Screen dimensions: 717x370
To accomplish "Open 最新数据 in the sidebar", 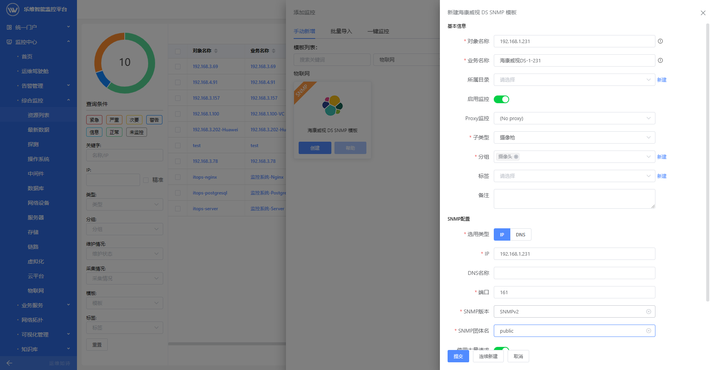I will point(38,130).
